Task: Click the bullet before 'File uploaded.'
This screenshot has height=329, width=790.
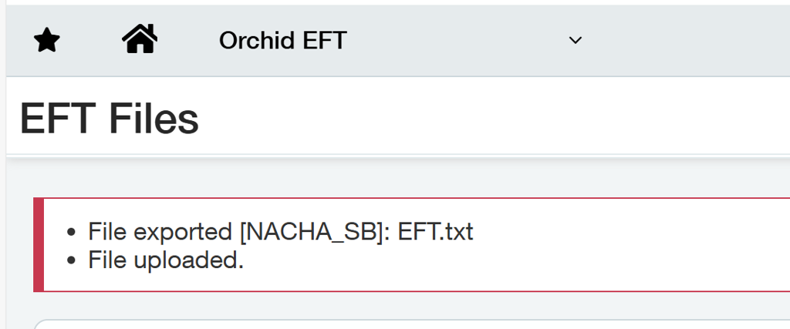Action: (x=72, y=261)
